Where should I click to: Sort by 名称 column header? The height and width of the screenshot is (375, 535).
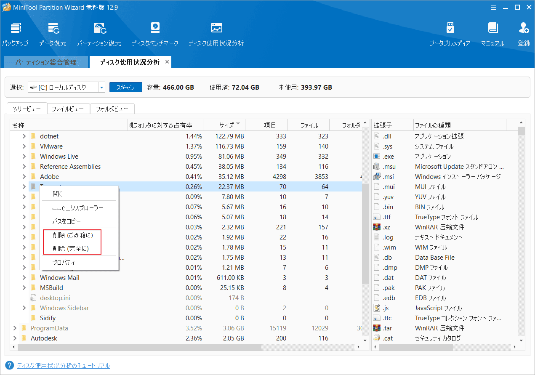(69, 125)
